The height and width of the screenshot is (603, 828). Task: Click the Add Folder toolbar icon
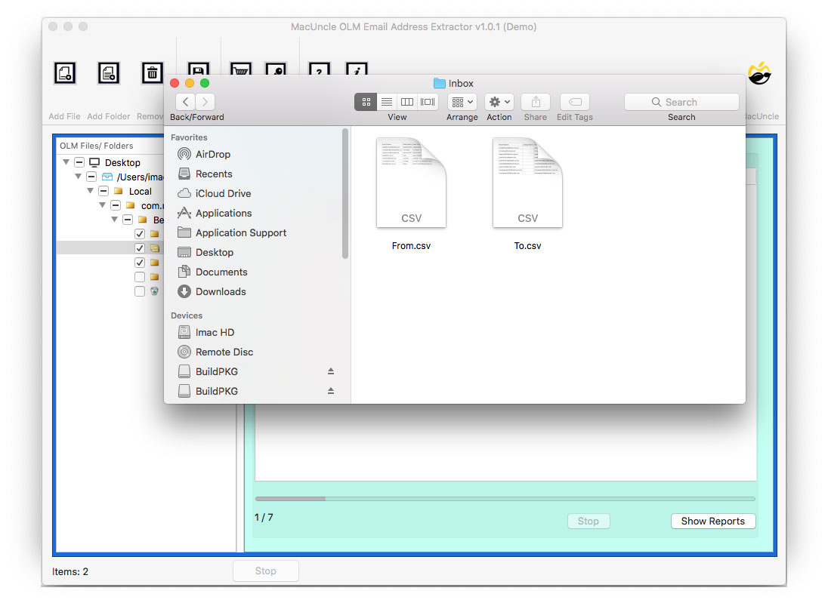109,72
